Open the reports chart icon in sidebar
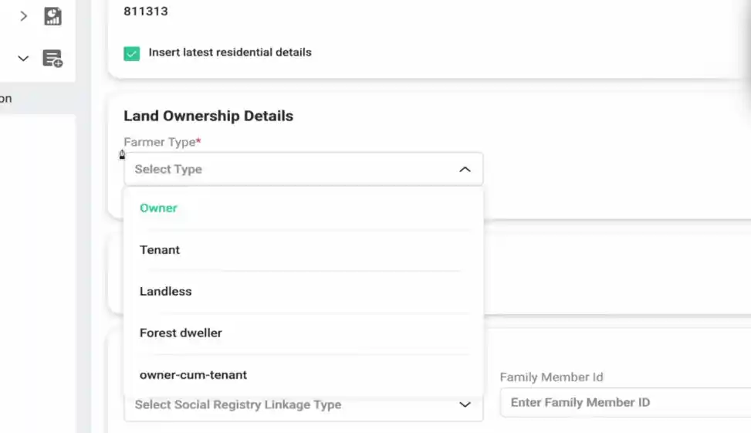 click(52, 16)
